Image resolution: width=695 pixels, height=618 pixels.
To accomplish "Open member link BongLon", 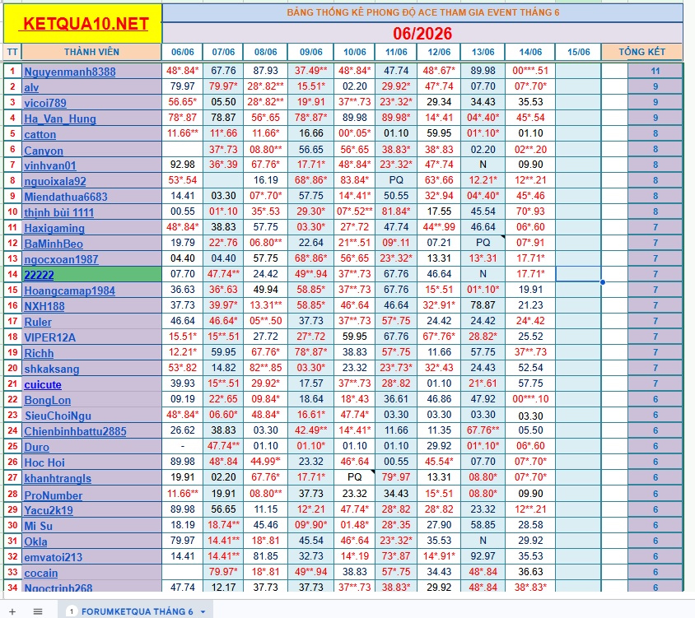I will (47, 400).
